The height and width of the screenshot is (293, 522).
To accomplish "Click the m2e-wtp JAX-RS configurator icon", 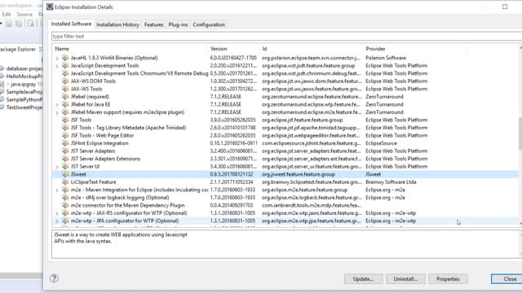I will tap(65, 213).
